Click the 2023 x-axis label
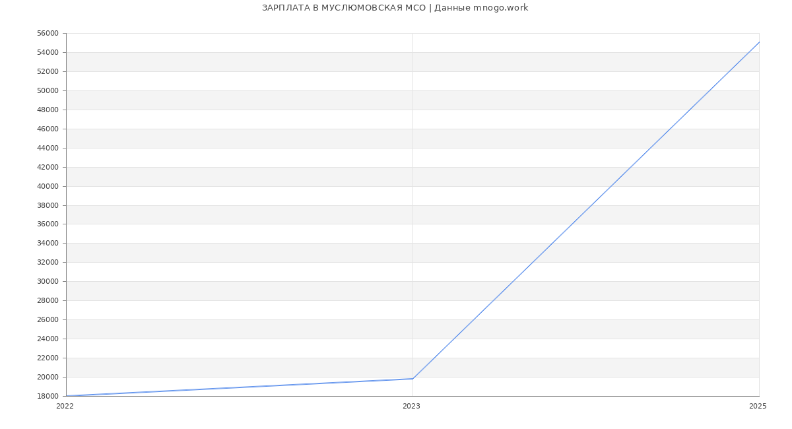Screen dimensions: 792x429 tap(411, 406)
